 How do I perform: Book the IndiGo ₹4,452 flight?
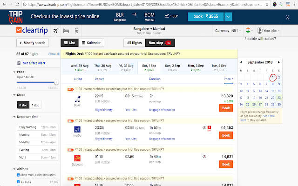coord(226,135)
